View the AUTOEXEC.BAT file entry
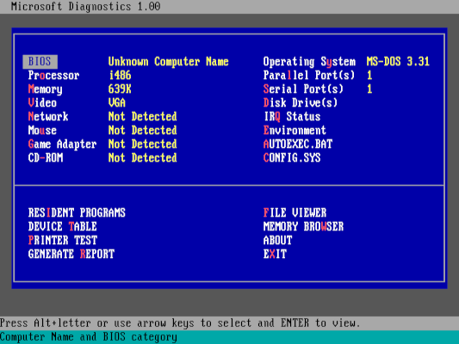The width and height of the screenshot is (459, 344). tap(298, 144)
